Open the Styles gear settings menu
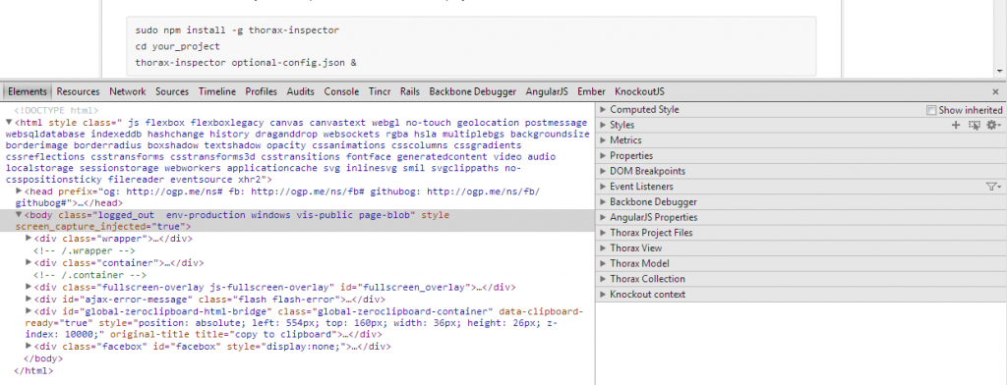 coord(994,125)
